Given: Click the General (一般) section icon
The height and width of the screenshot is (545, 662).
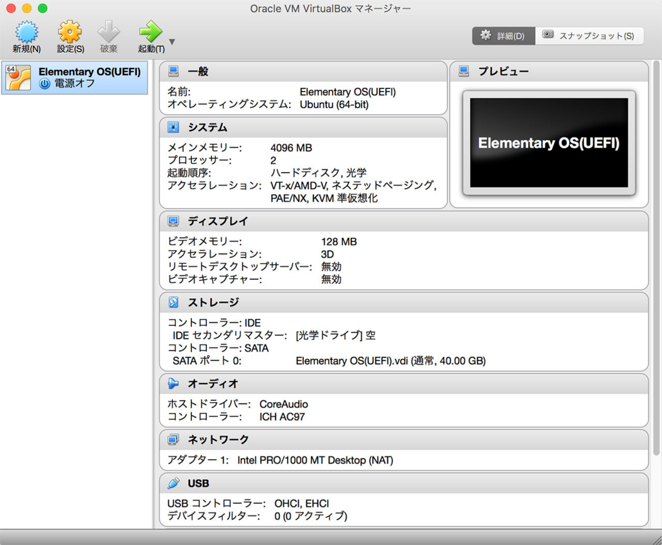Looking at the screenshot, I should pyautogui.click(x=173, y=71).
